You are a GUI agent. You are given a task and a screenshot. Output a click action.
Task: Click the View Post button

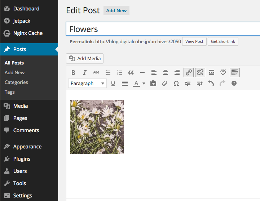click(x=194, y=41)
